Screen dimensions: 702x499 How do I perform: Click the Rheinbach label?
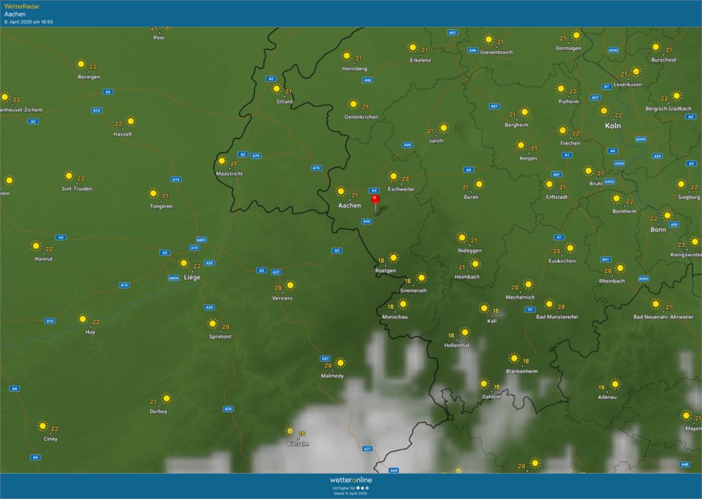tap(612, 281)
